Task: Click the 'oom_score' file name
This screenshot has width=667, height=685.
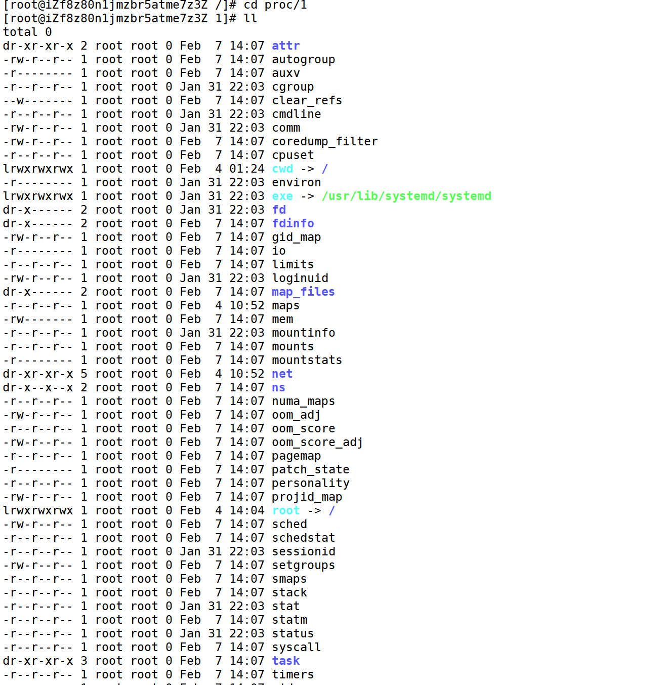Action: (304, 428)
